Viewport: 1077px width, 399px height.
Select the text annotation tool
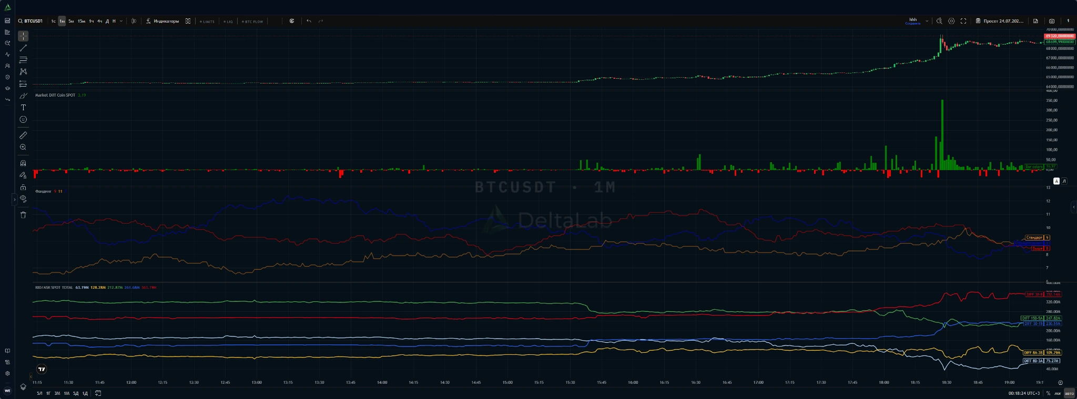(23, 107)
